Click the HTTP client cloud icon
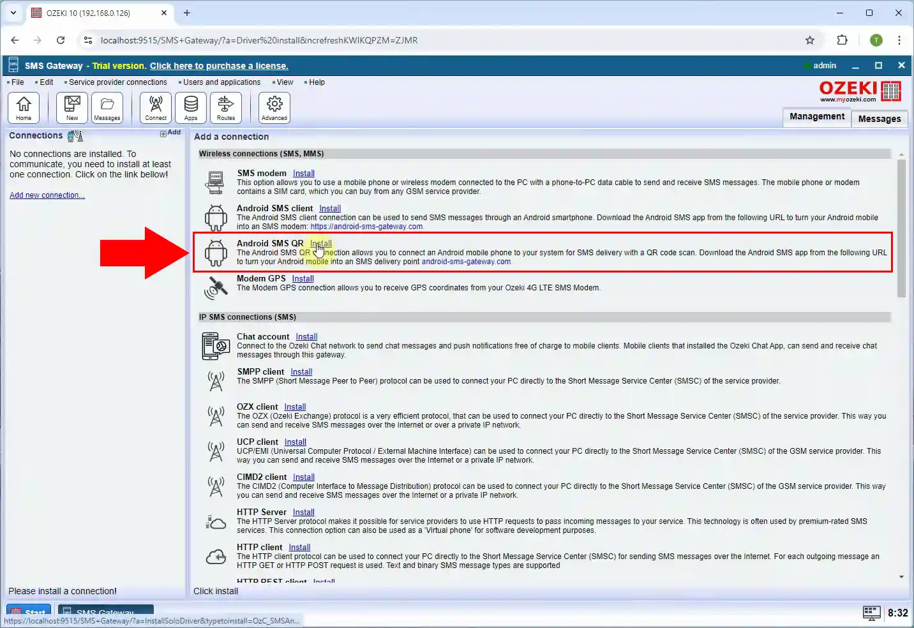Screen dimensions: 914x628 [x=216, y=557]
